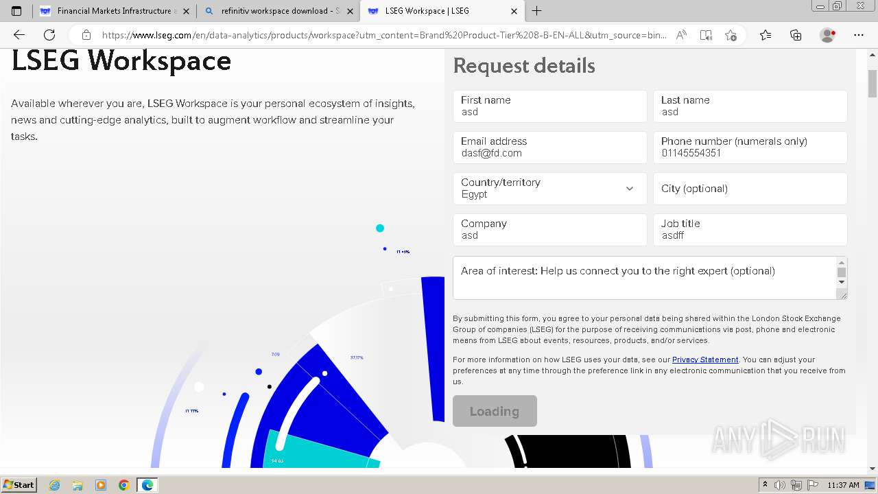Open Settings and more ellipsis menu
The height and width of the screenshot is (494, 878).
pos(859,35)
